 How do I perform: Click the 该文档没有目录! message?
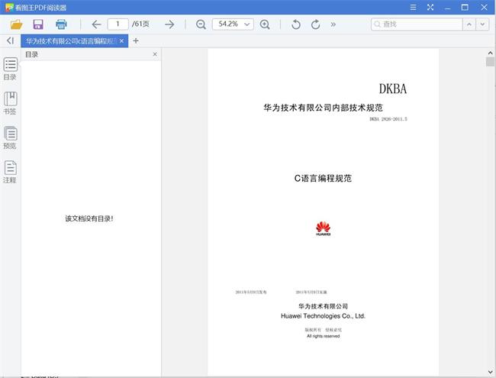pyautogui.click(x=89, y=218)
